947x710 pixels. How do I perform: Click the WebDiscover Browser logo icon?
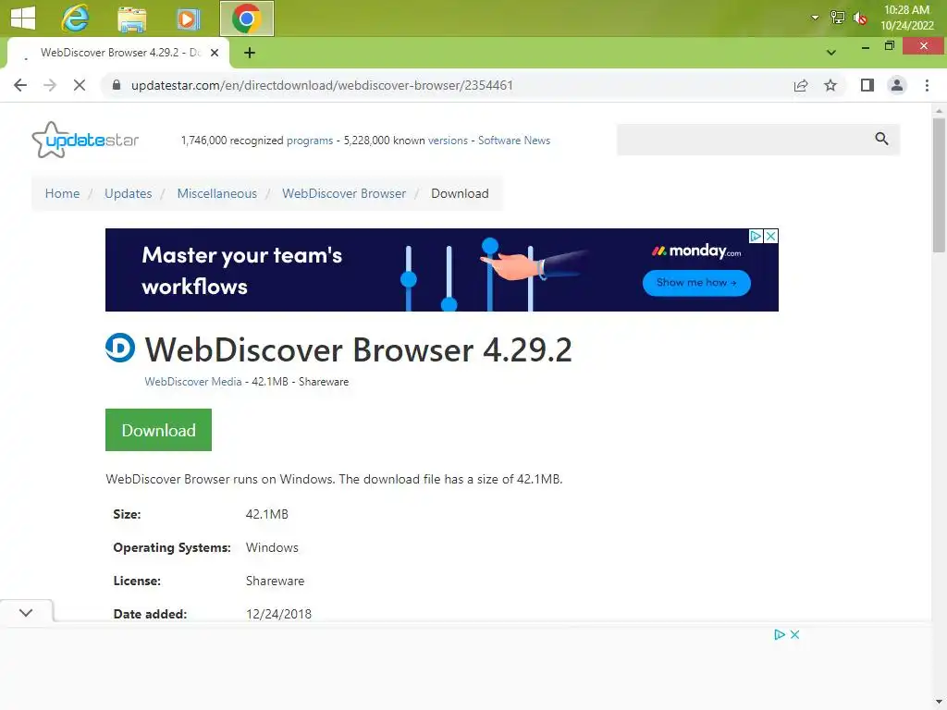point(120,348)
